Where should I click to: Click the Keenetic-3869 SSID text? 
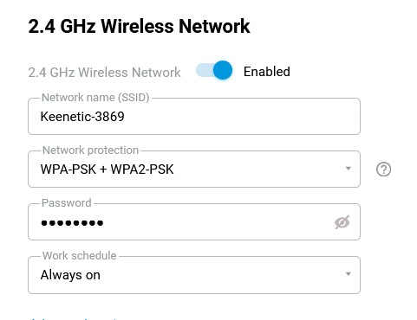[x=82, y=117]
